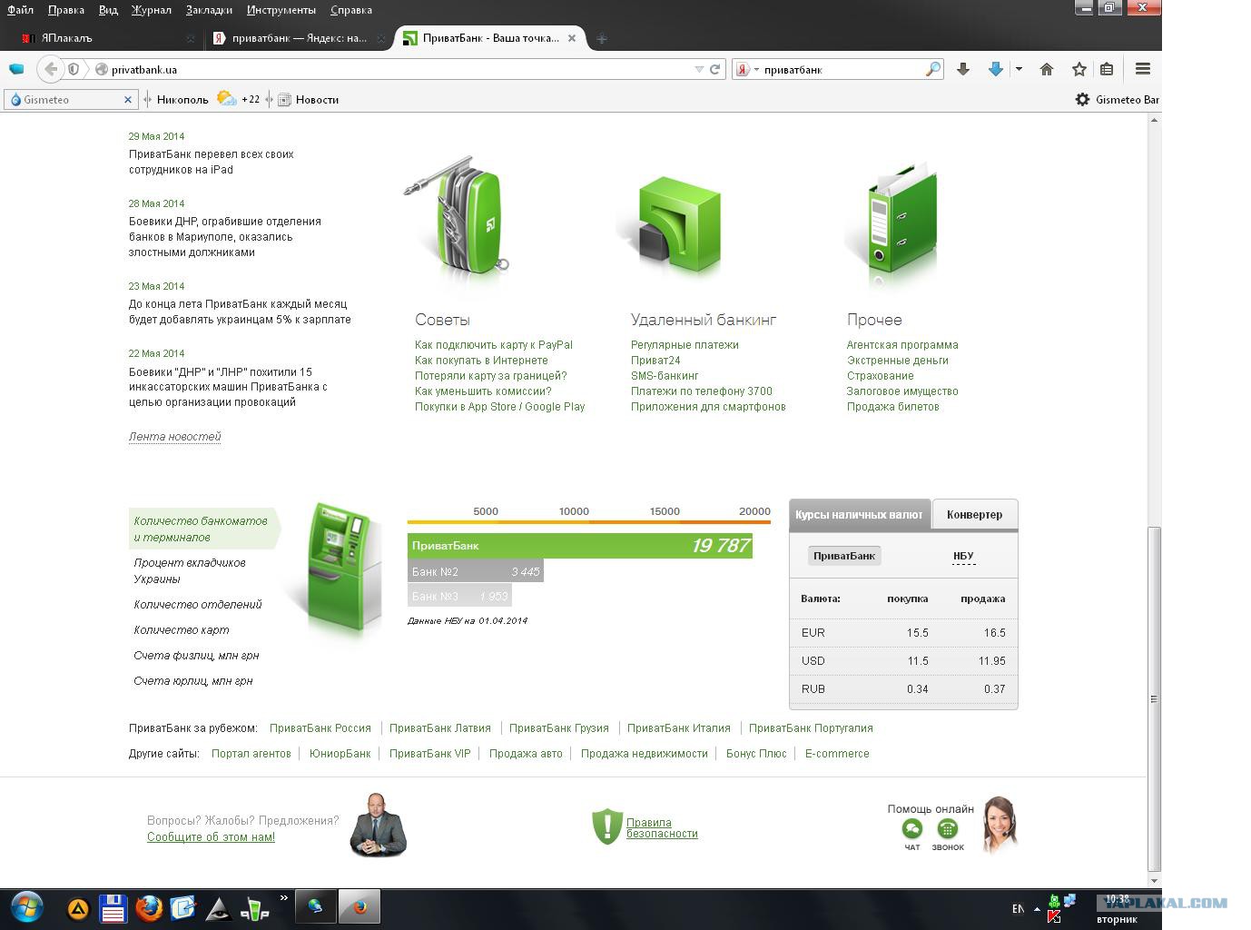This screenshot has height=930, width=1251.
Task: Open online chat (ЧАТ) icon
Action: pyautogui.click(x=912, y=829)
